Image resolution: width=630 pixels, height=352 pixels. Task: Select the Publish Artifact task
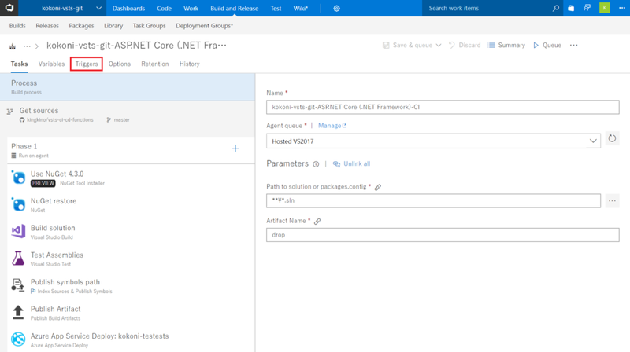(131, 313)
